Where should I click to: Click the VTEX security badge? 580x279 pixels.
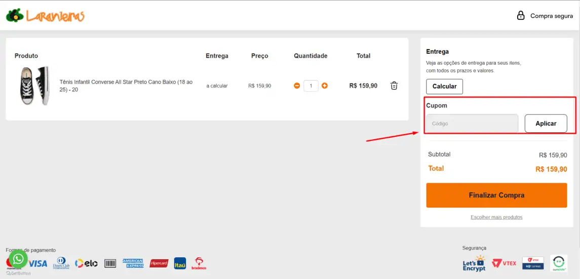point(504,263)
